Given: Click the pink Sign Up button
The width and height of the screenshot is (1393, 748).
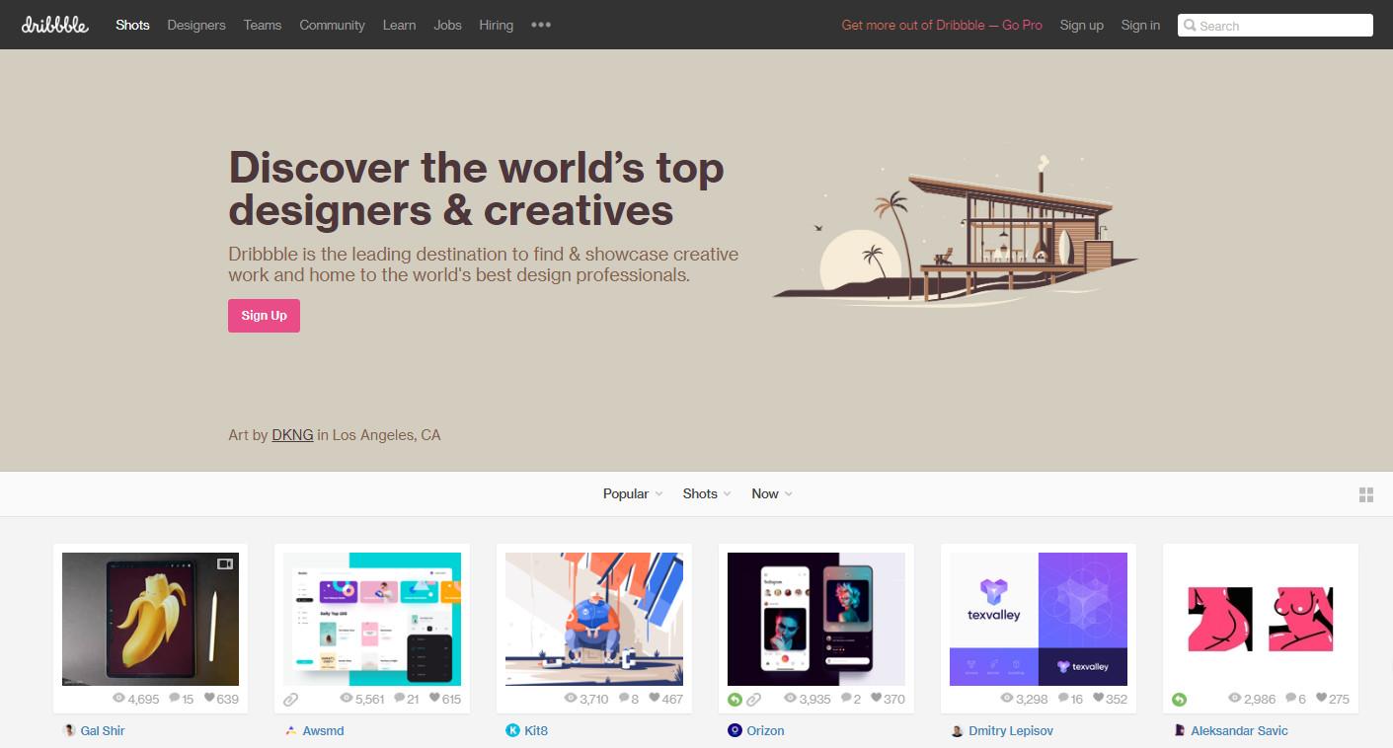Looking at the screenshot, I should [x=264, y=316].
